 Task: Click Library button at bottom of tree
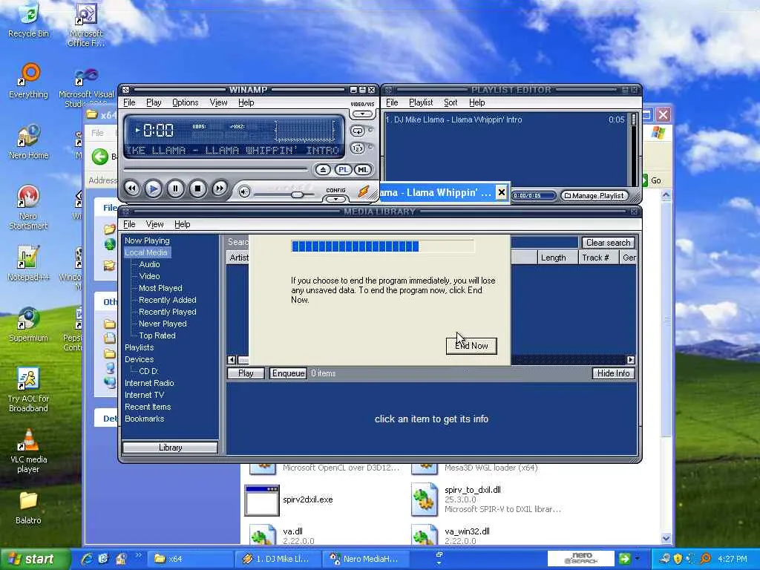point(170,448)
